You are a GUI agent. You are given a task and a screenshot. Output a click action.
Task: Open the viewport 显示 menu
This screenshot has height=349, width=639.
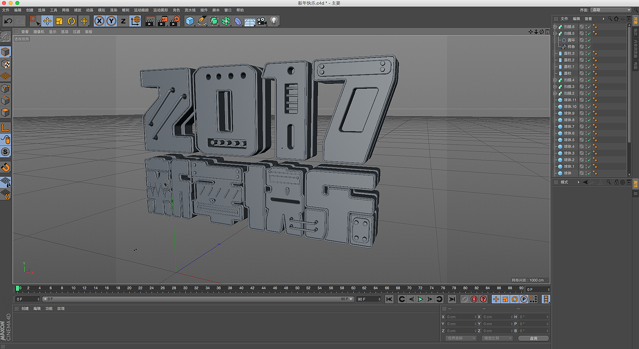tap(52, 31)
